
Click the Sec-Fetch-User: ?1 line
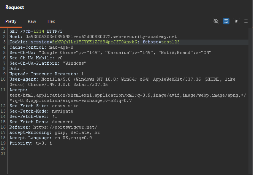tap(33, 116)
